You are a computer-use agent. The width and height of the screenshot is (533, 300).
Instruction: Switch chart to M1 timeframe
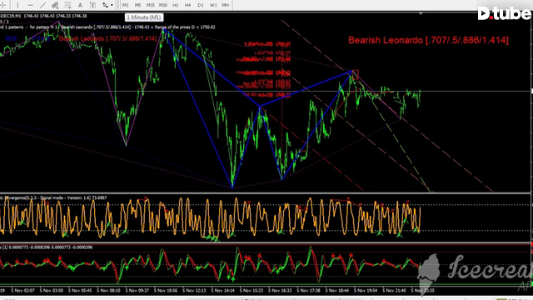(x=126, y=5)
